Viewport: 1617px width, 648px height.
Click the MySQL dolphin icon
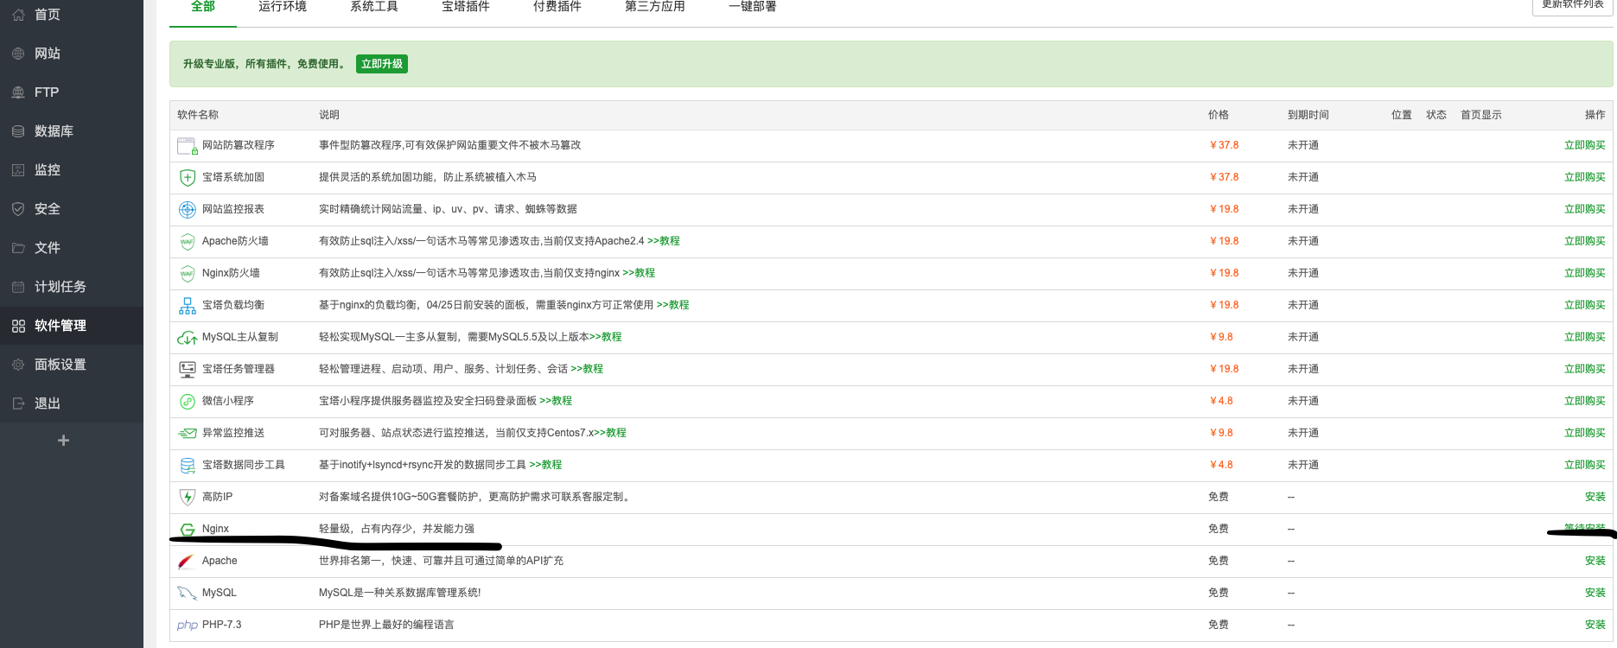(x=188, y=593)
